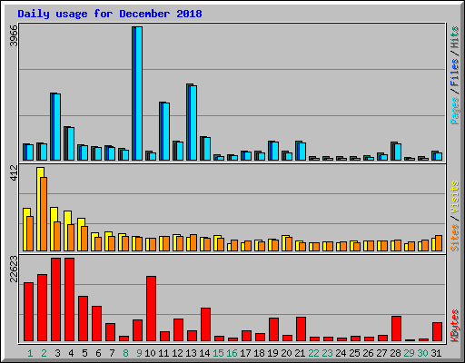Click day label 13 on the x-axis
Screen dimensions: 465x363
tap(191, 353)
